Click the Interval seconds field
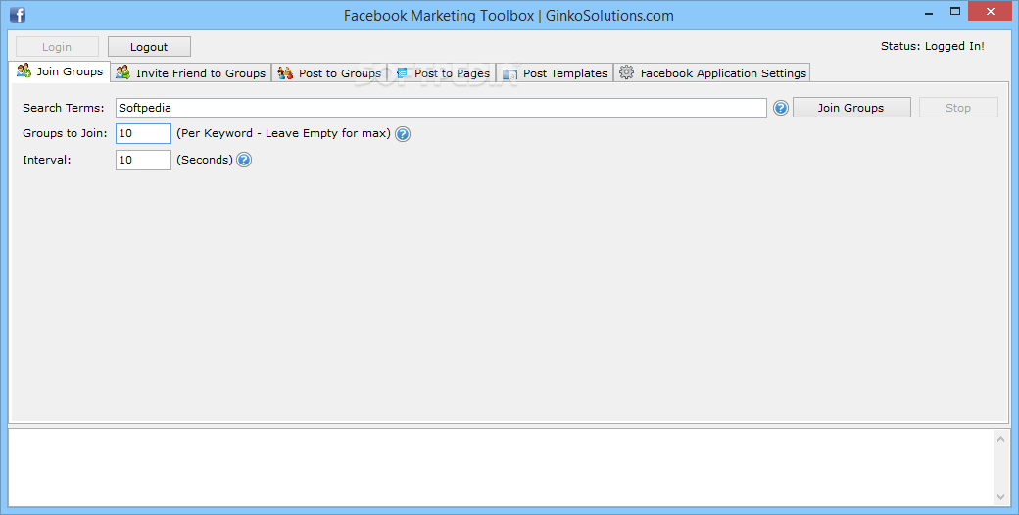The width and height of the screenshot is (1019, 515). pyautogui.click(x=144, y=160)
